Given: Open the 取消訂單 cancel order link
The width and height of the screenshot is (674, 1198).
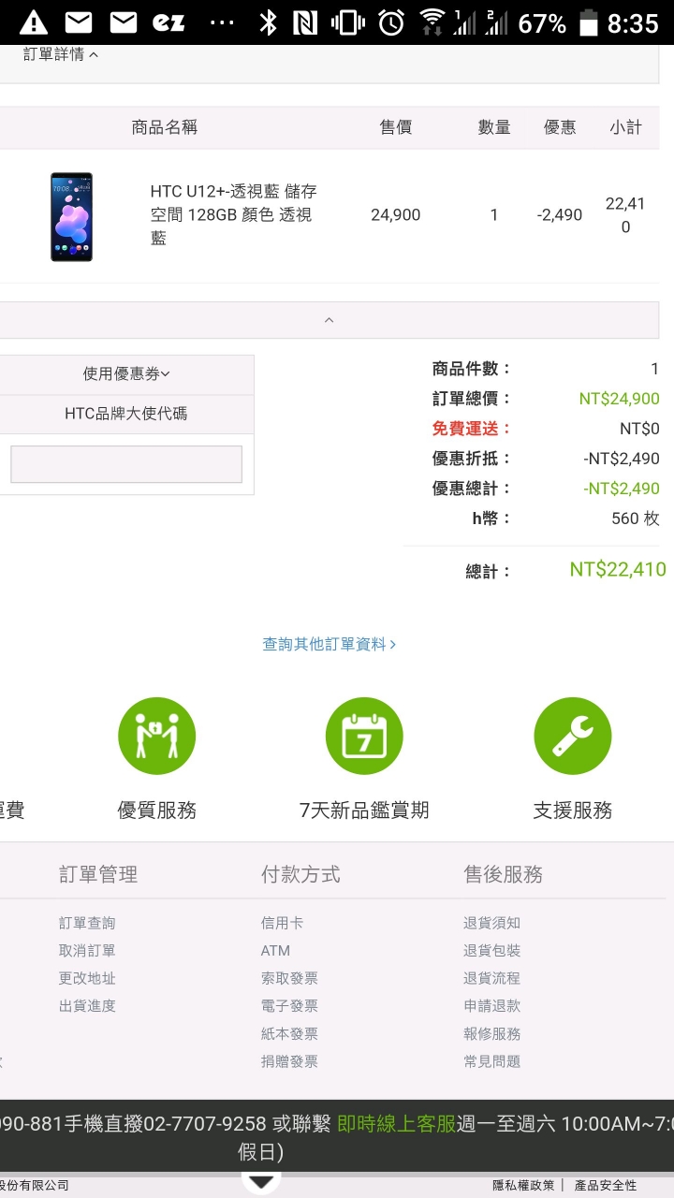Looking at the screenshot, I should point(87,951).
